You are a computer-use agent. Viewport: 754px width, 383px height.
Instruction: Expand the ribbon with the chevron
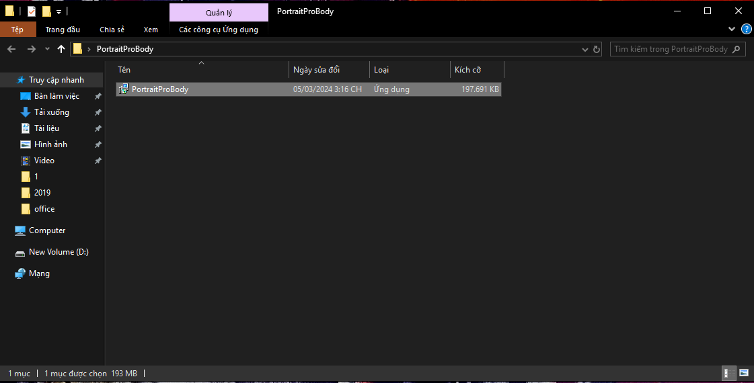coord(732,30)
